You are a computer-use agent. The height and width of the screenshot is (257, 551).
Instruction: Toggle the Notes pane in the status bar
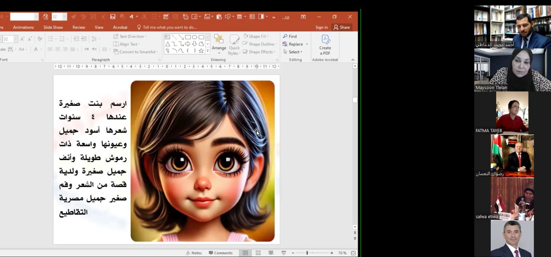(x=194, y=253)
